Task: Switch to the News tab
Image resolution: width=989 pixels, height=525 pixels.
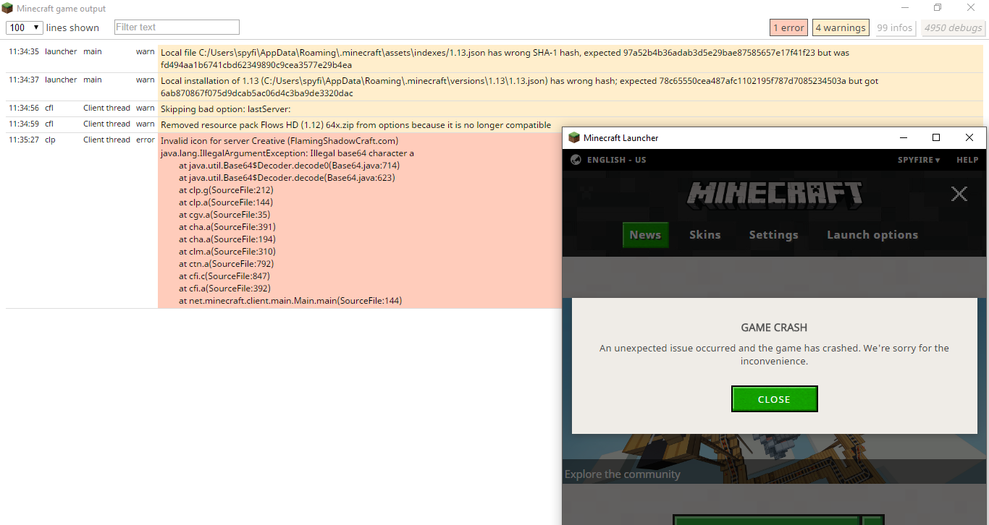Action: [x=645, y=235]
